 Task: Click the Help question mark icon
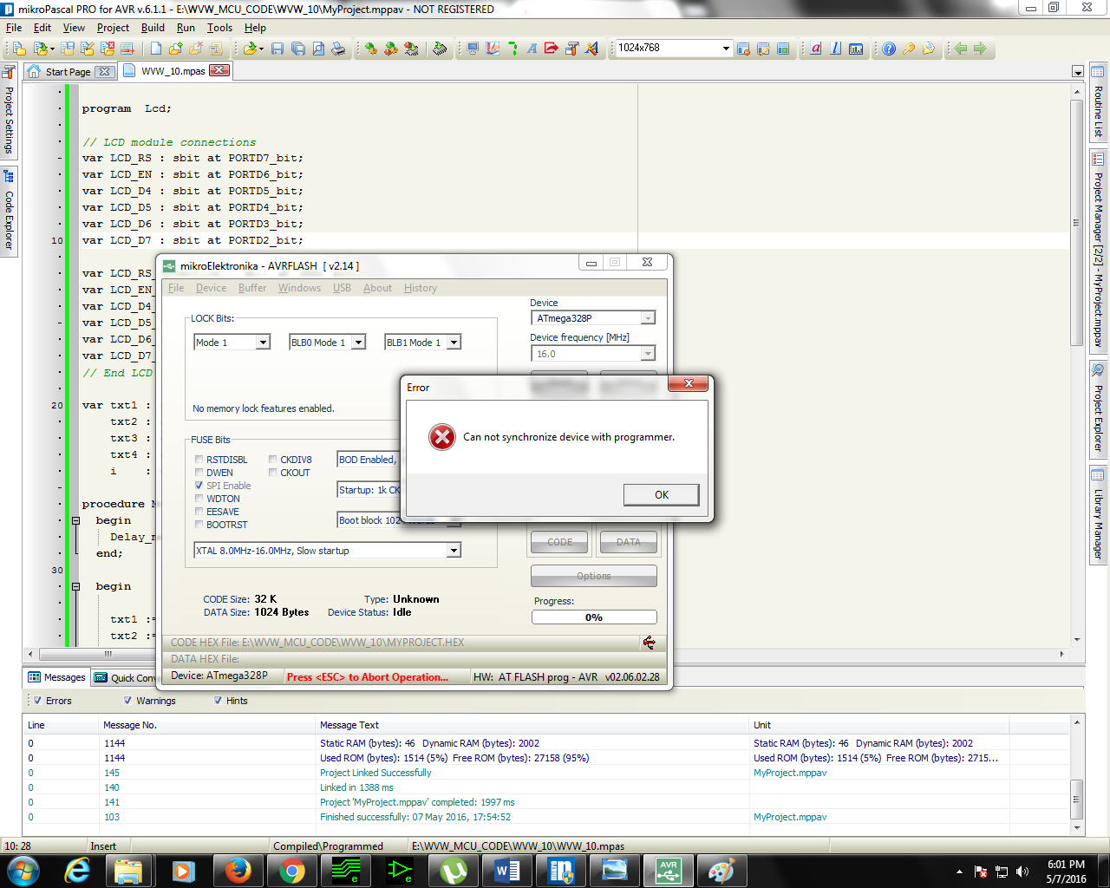(889, 49)
